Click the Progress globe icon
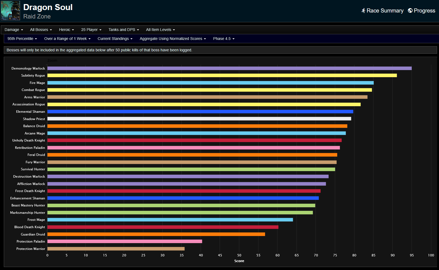Image resolution: width=439 pixels, height=270 pixels. [x=410, y=11]
